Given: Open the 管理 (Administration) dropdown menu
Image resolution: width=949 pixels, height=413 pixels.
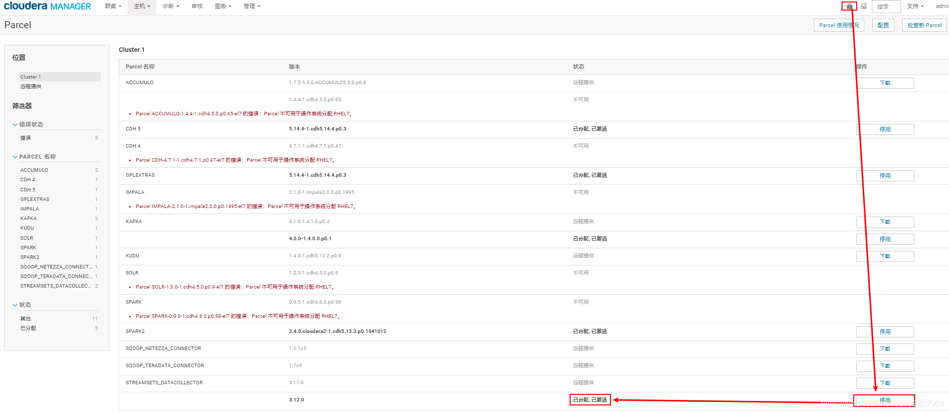Looking at the screenshot, I should tap(252, 7).
